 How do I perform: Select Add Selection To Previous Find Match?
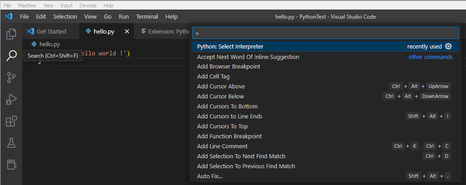pos(325,166)
